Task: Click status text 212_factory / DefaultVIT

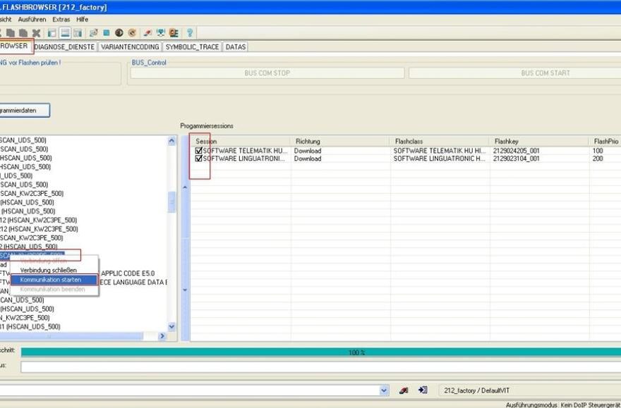Action: click(476, 390)
